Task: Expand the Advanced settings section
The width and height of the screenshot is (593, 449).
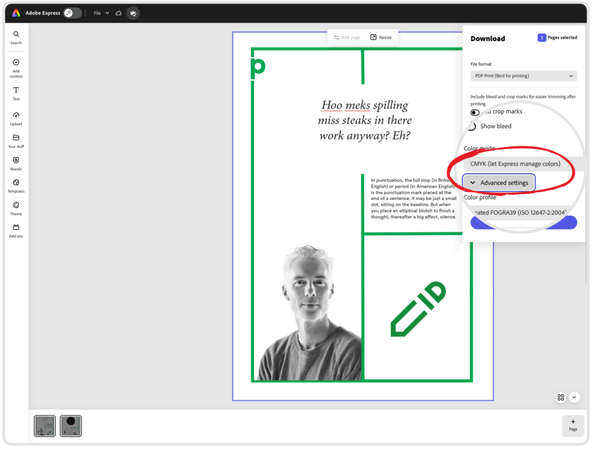Action: click(499, 183)
